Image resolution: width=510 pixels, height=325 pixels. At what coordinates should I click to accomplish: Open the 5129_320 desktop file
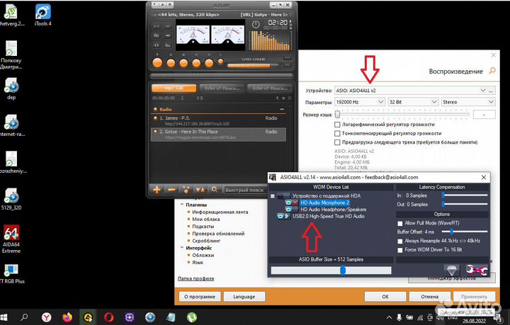pyautogui.click(x=11, y=199)
